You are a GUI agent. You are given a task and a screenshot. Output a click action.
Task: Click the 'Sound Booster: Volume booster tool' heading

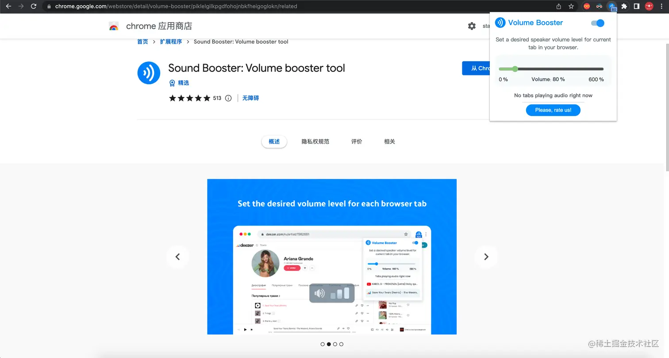click(256, 68)
